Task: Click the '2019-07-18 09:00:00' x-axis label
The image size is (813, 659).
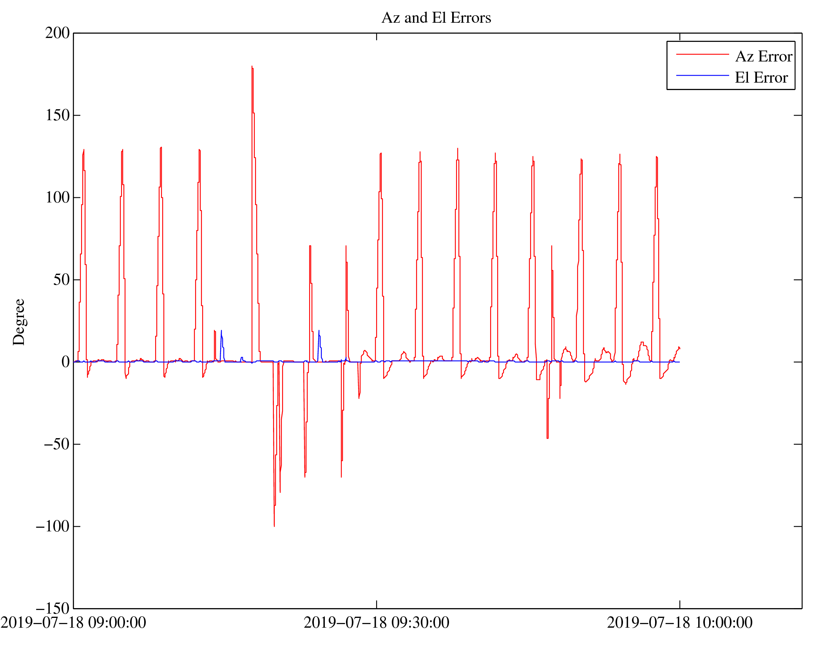Action: click(x=73, y=623)
